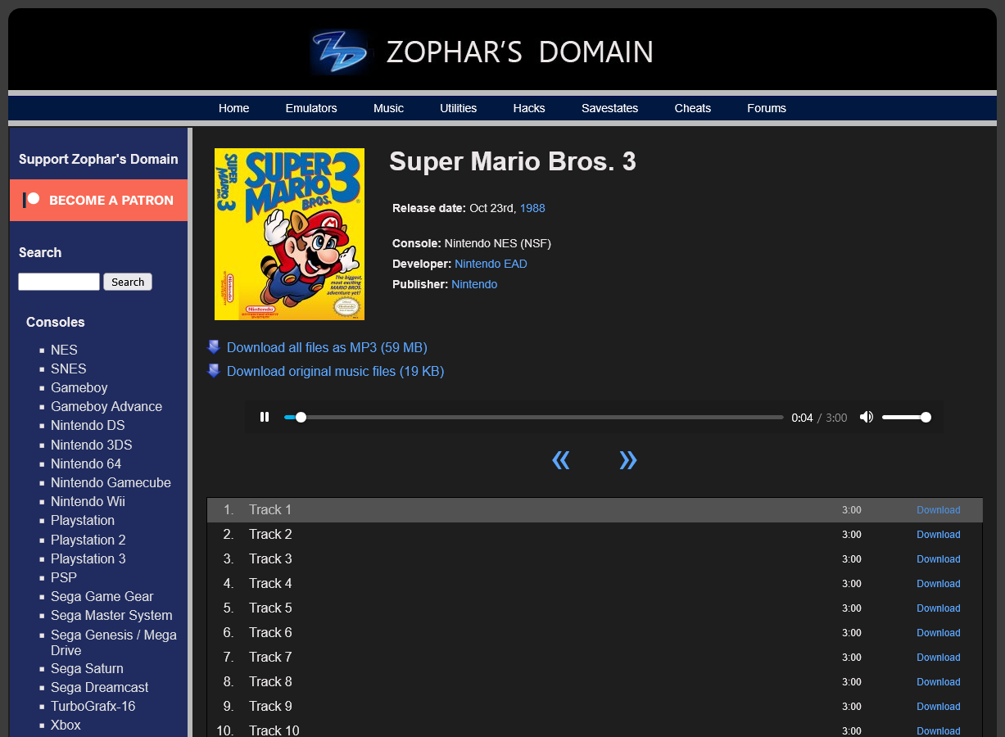Click the Zophar's Domain ZD logo

click(338, 52)
